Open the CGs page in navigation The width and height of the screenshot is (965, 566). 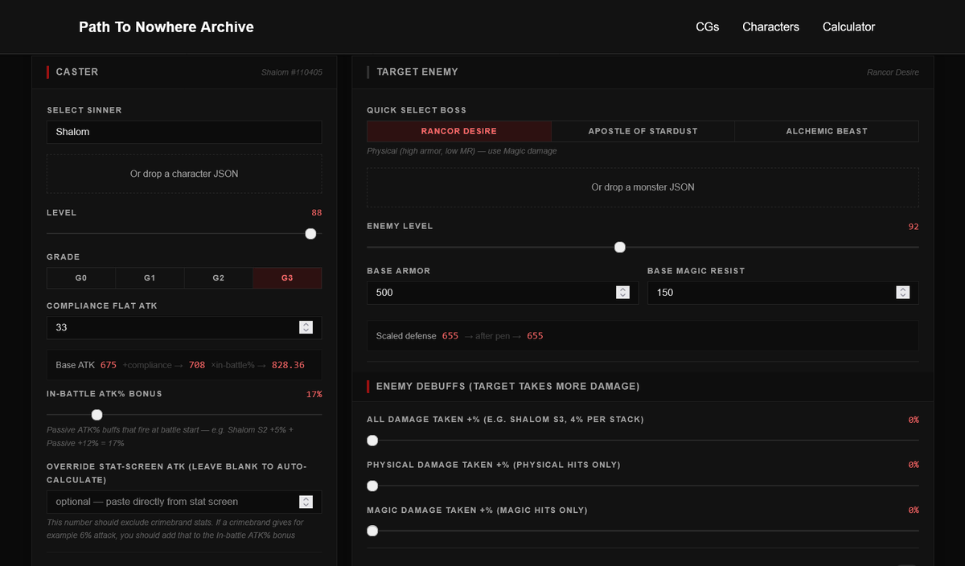707,27
